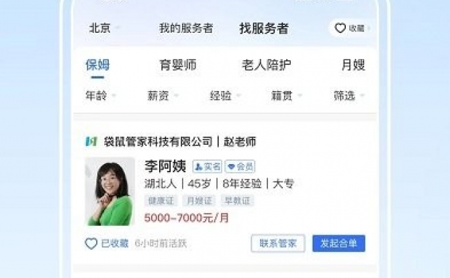
Task: Click the 会员 member diamond badge
Action: (x=240, y=167)
